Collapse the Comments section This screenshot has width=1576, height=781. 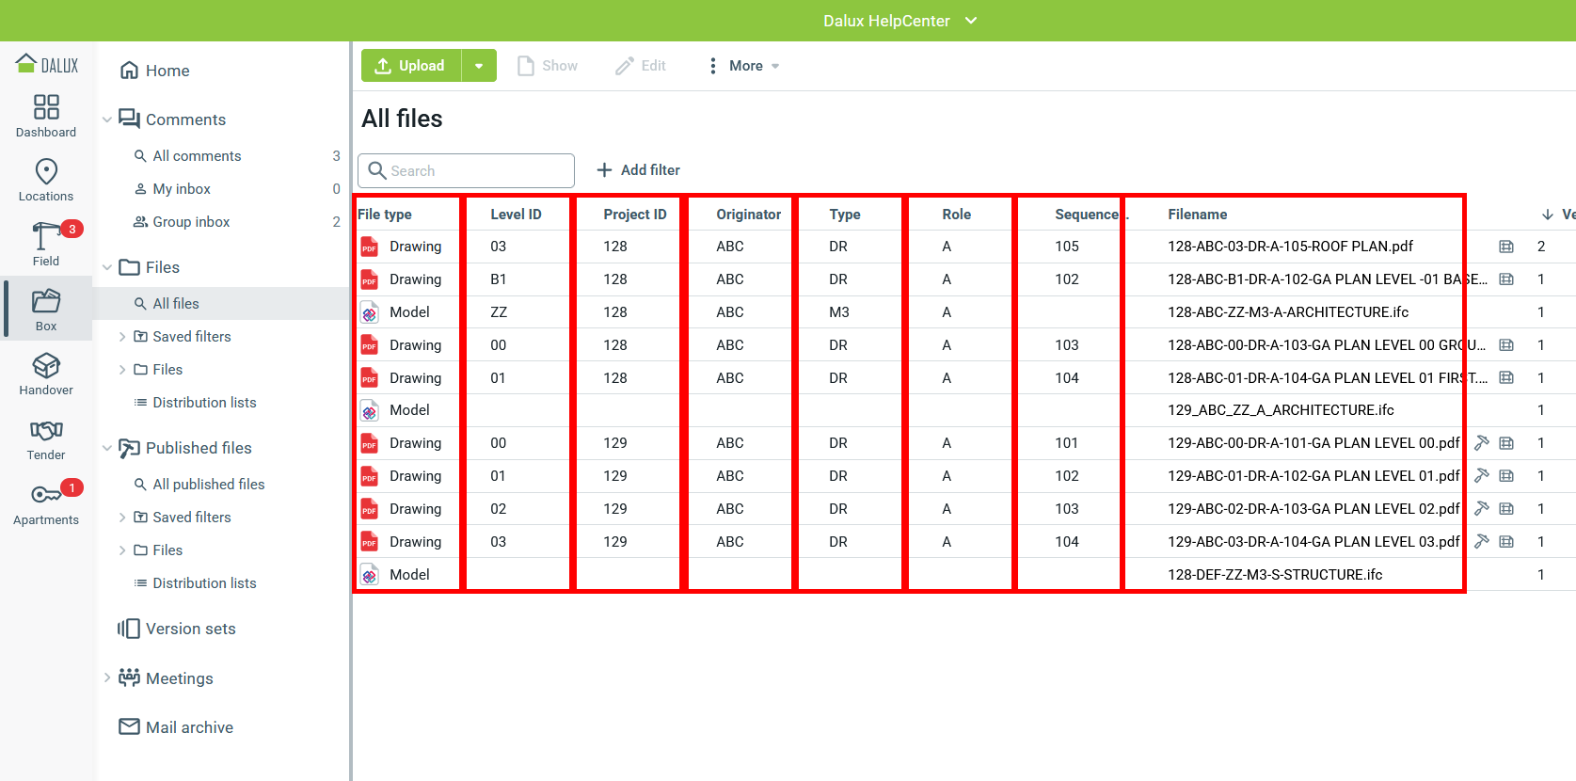tap(107, 120)
